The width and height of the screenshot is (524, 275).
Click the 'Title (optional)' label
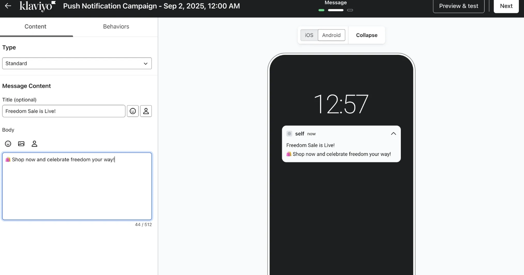[19, 100]
